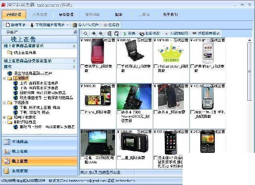Click the 导入csv文件 import file icon
255x185 pixels.
coord(75,25)
